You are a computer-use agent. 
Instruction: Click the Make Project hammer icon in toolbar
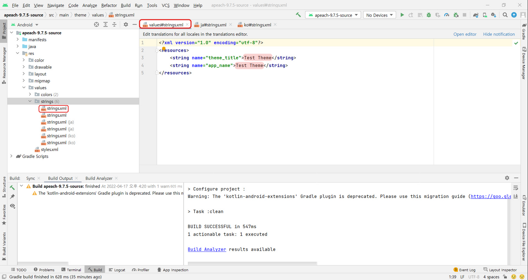point(298,15)
